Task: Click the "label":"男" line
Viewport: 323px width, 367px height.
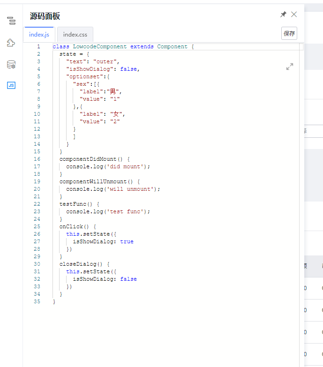Action: click(x=100, y=91)
